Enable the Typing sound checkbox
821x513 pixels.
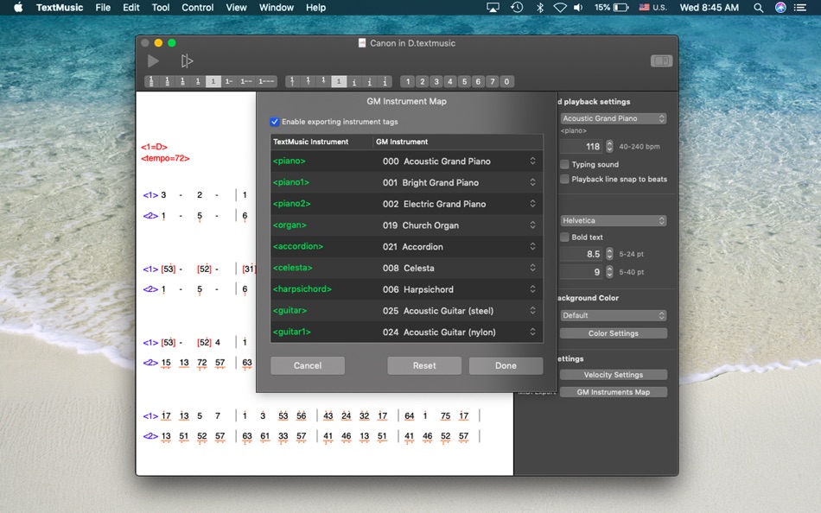coord(564,164)
